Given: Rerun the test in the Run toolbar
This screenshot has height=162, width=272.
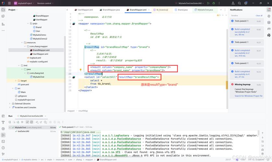Looking at the screenshot, I should tap(10, 122).
